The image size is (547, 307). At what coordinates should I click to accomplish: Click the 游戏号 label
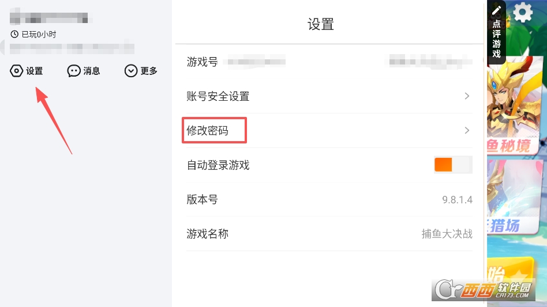click(202, 62)
